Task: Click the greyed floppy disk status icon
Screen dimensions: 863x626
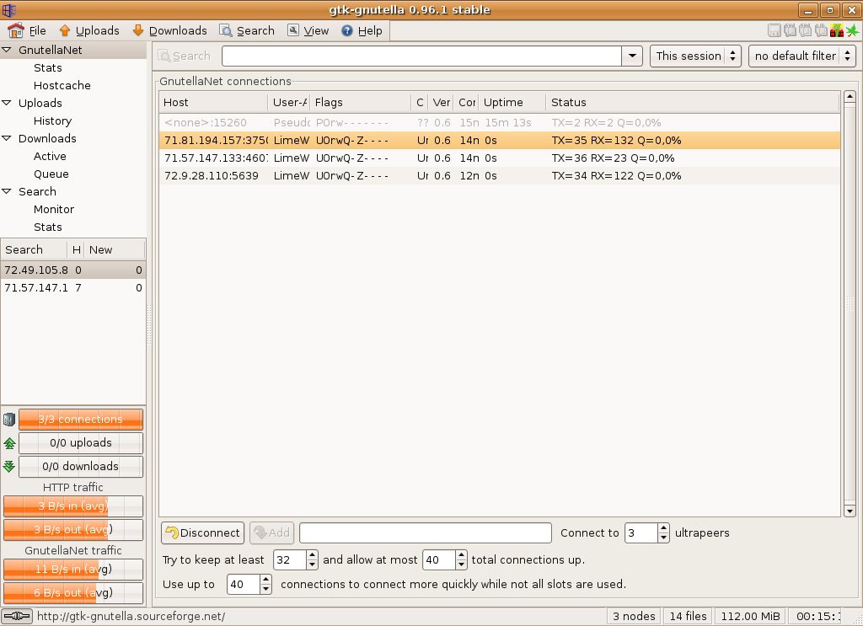Action: coord(775,30)
